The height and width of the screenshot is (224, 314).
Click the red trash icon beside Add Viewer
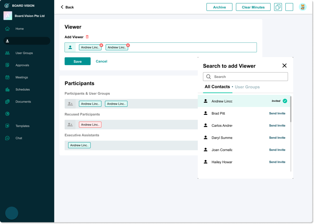pos(87,37)
